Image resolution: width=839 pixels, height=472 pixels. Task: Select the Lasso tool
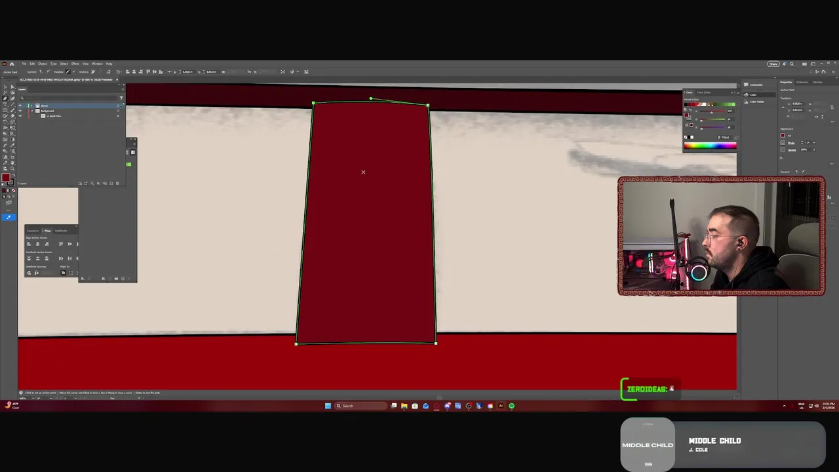click(x=12, y=92)
